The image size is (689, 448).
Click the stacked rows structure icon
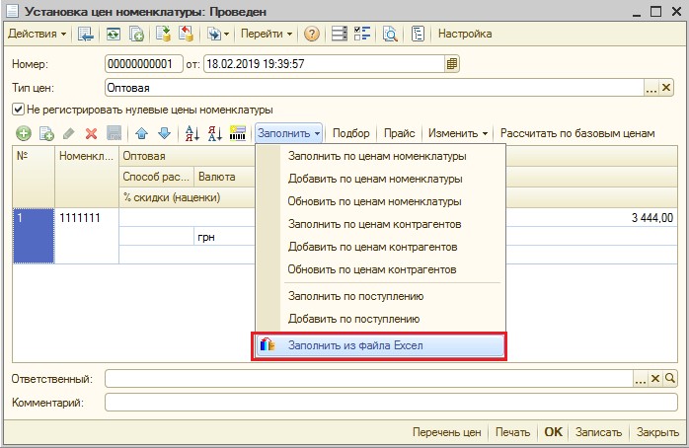click(339, 34)
